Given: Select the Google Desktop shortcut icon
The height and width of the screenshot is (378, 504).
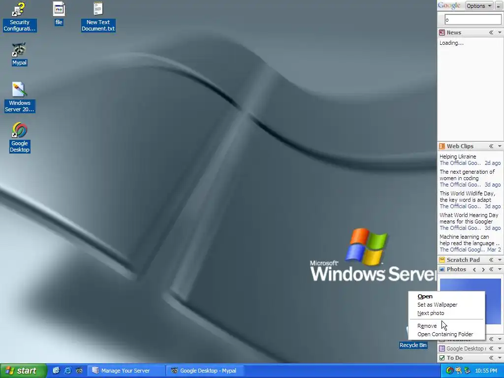Looking at the screenshot, I should pyautogui.click(x=20, y=138).
